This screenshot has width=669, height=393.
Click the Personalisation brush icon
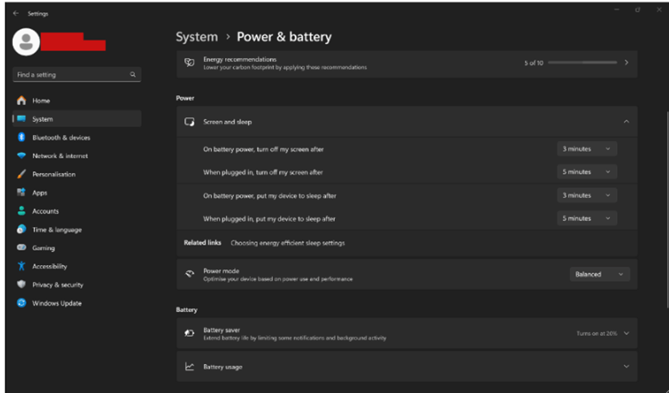coord(21,174)
